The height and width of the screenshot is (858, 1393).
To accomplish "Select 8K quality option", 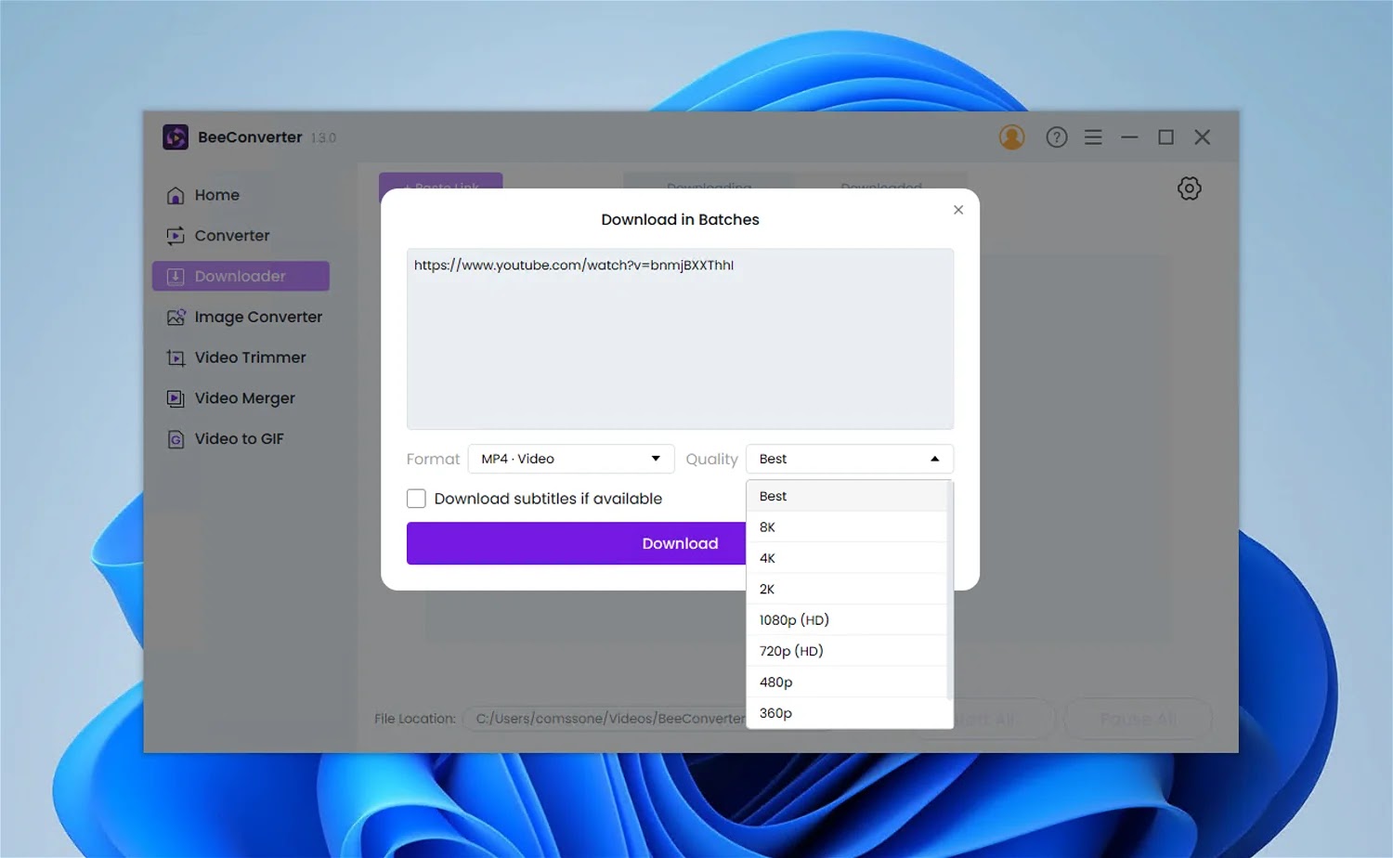I will tap(846, 527).
